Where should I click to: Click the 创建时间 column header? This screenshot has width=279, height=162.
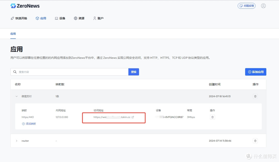215,84
